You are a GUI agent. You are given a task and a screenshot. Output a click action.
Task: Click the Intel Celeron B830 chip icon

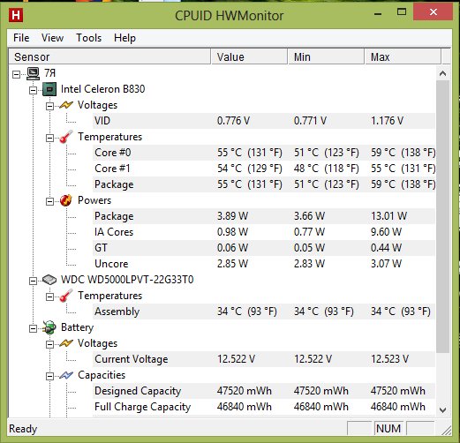49,89
